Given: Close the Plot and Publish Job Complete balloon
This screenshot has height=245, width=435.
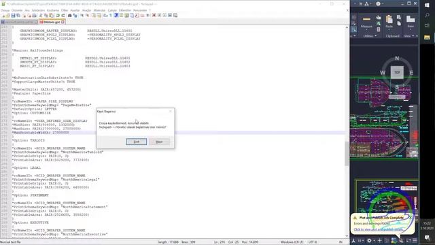Looking at the screenshot, I should [x=411, y=218].
